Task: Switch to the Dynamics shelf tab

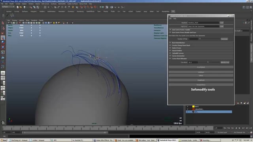Action: [x=71, y=11]
